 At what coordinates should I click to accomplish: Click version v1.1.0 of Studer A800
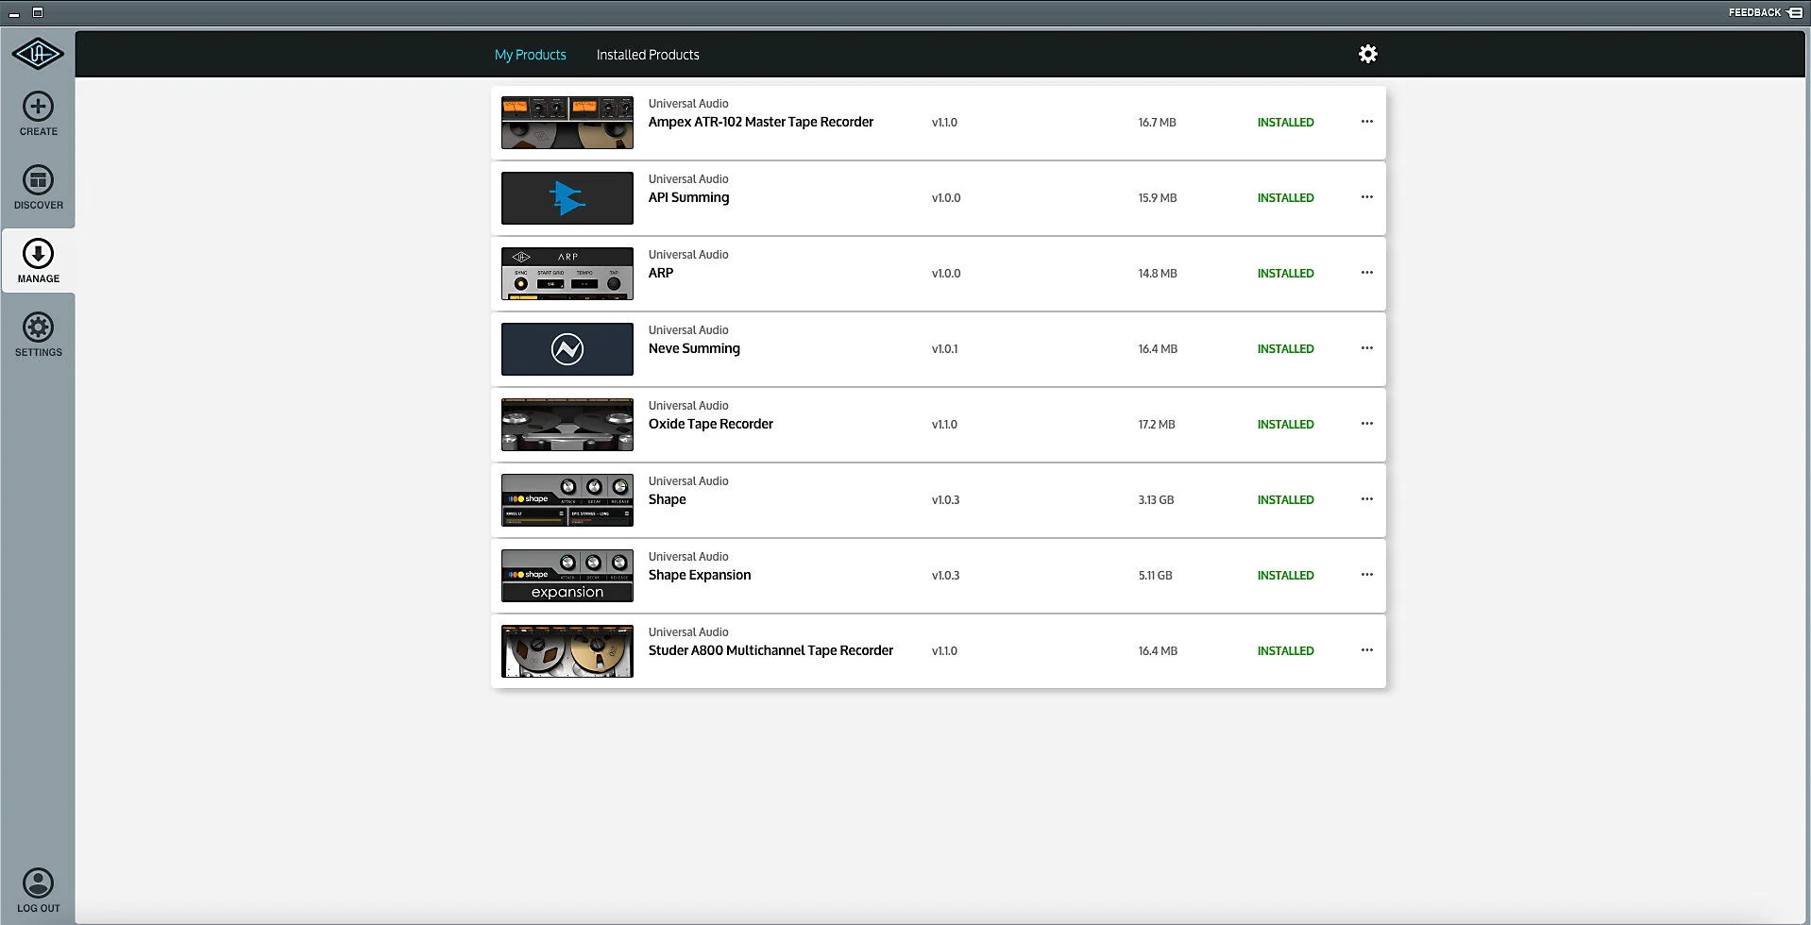[944, 651]
